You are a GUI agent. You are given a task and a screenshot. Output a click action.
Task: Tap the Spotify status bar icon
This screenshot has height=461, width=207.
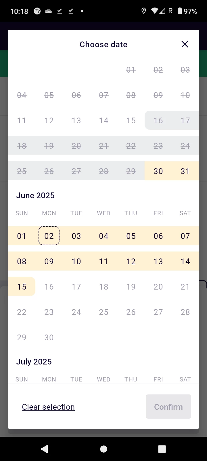37,11
